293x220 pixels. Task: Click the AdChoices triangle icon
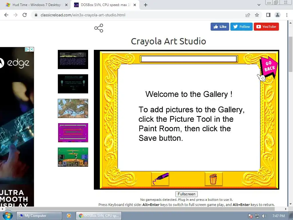tap(27, 49)
